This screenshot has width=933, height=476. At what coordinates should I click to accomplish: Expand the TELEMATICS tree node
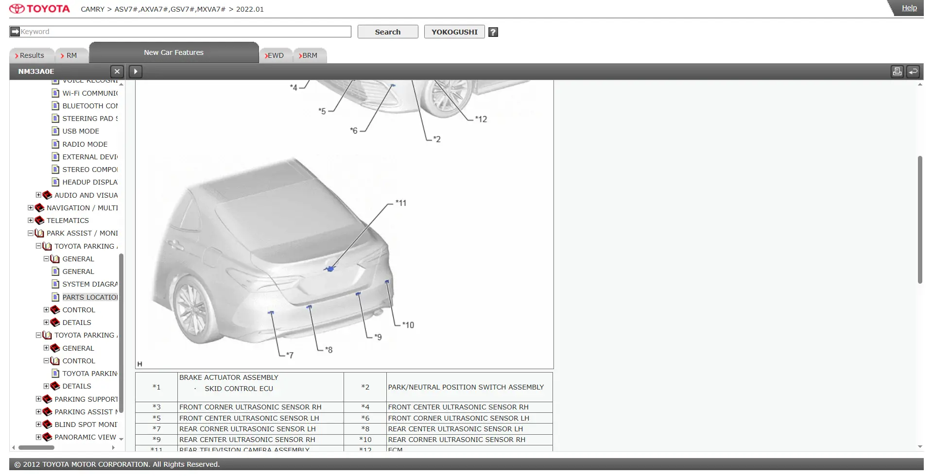[x=31, y=220]
